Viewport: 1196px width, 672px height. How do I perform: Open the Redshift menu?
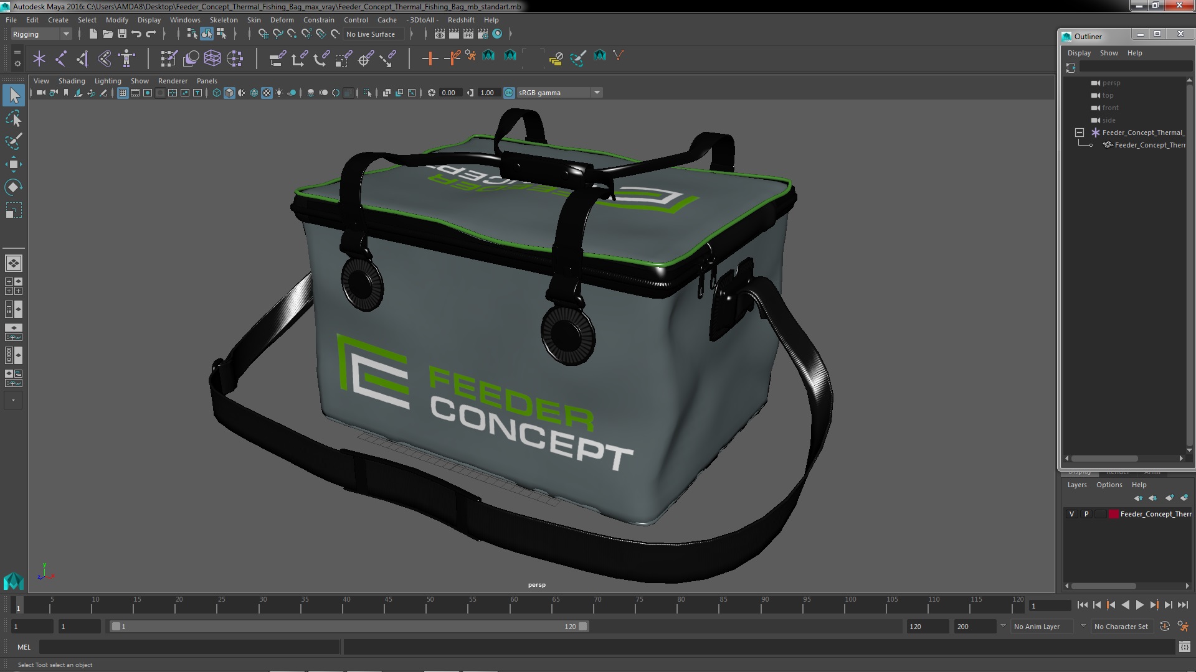pos(461,20)
